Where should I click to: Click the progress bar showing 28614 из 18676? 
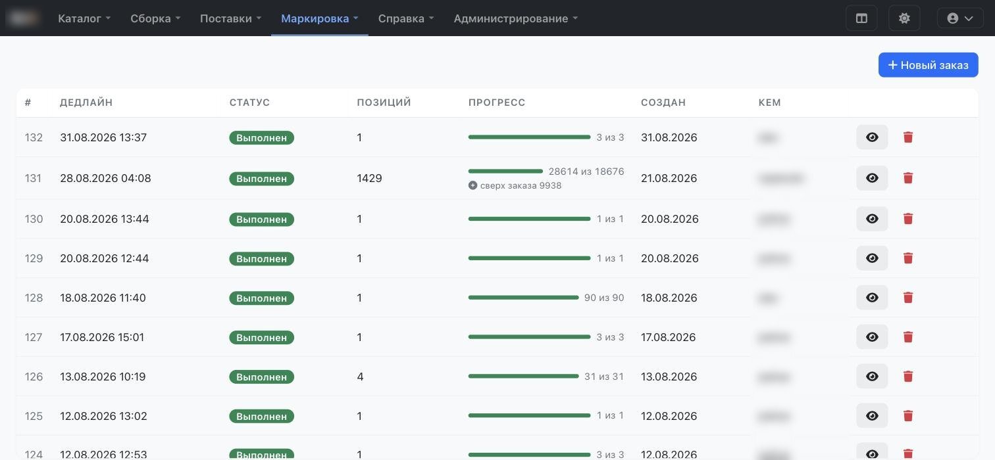(505, 172)
